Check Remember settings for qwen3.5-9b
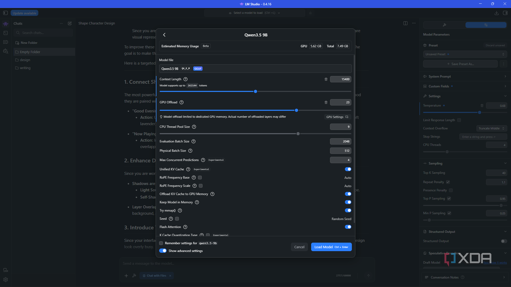This screenshot has height=287, width=511. click(161, 243)
